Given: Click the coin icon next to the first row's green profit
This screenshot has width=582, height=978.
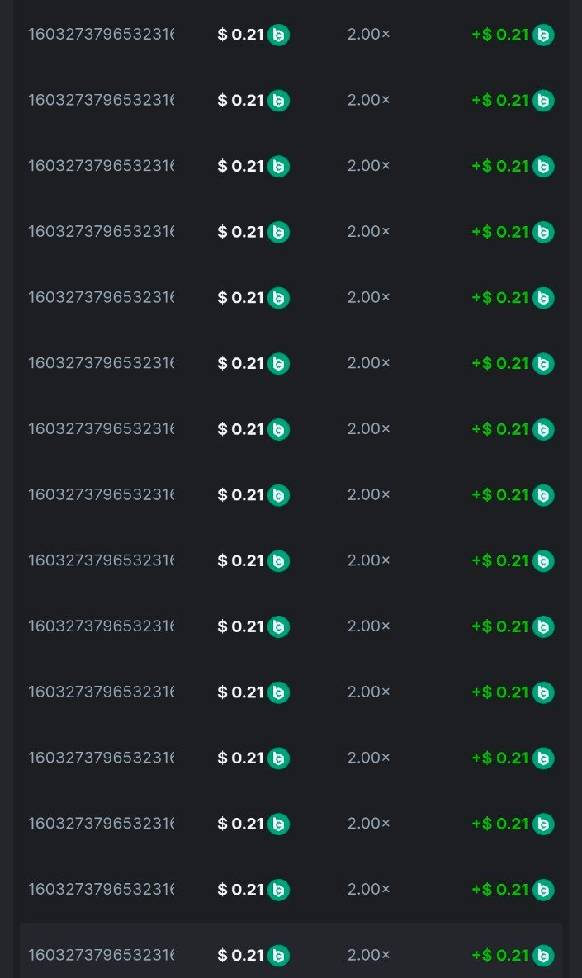Looking at the screenshot, I should point(543,35).
